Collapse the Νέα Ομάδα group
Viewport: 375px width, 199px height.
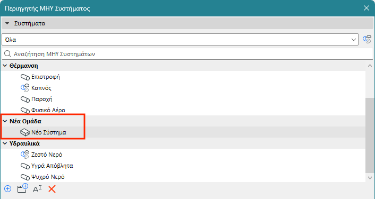5,121
